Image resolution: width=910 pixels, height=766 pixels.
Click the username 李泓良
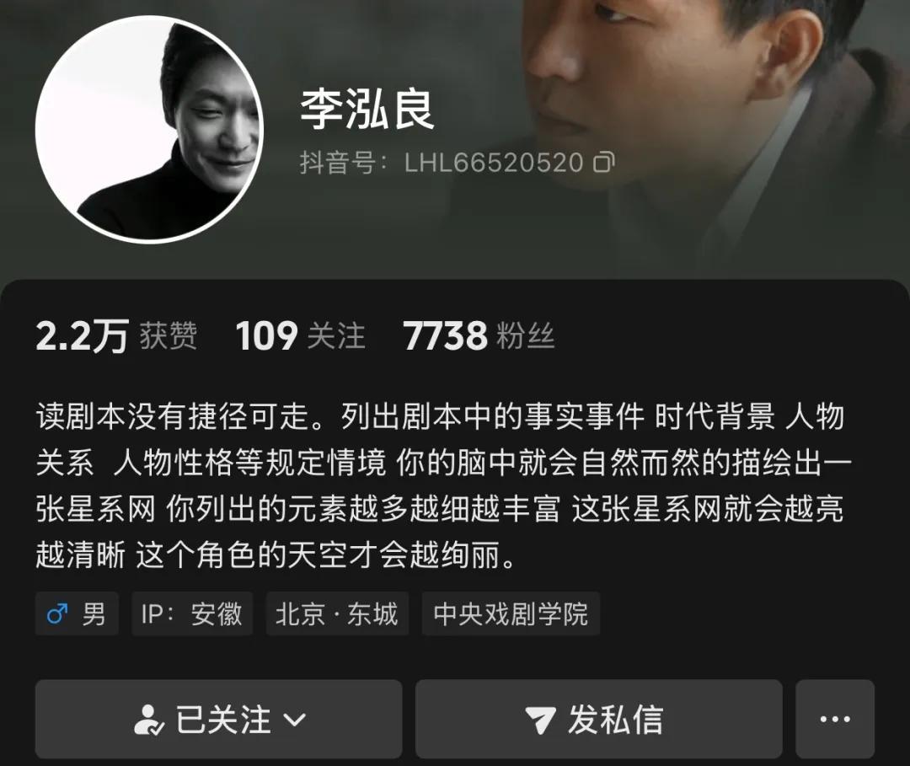(x=367, y=110)
